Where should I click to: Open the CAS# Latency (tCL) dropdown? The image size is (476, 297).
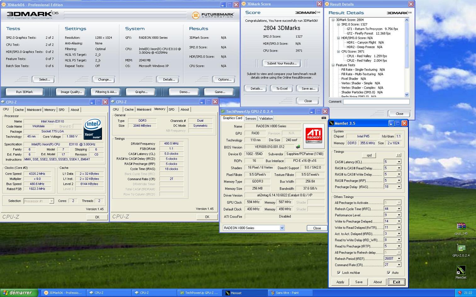click(x=399, y=162)
